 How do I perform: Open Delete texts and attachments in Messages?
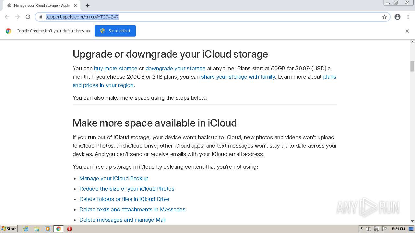point(133,209)
